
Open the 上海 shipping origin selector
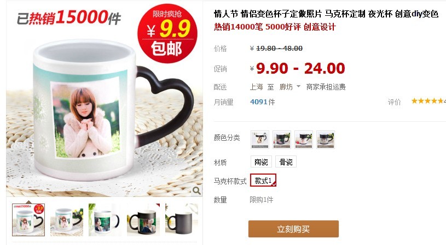coord(256,87)
